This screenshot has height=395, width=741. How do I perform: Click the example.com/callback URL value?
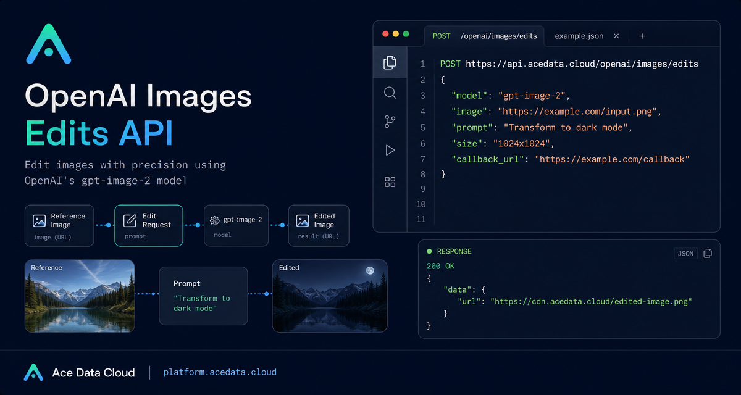click(612, 159)
